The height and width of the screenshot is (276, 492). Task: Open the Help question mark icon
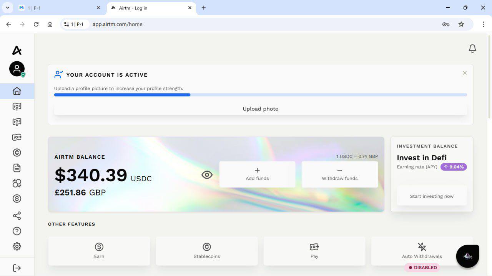(x=17, y=231)
